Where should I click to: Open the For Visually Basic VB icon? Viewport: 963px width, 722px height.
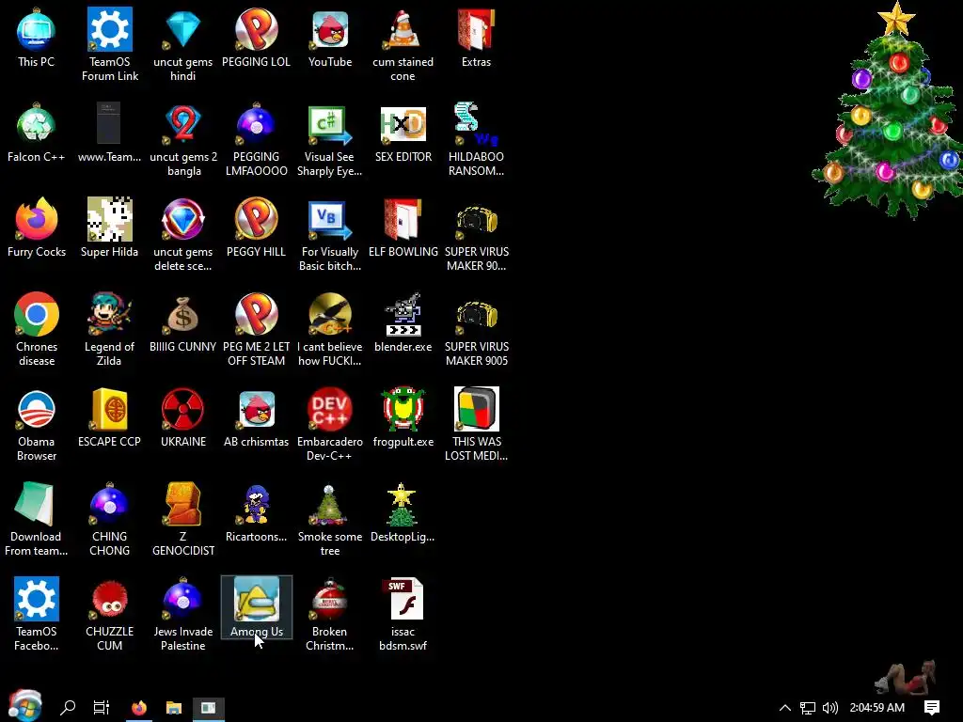[330, 234]
